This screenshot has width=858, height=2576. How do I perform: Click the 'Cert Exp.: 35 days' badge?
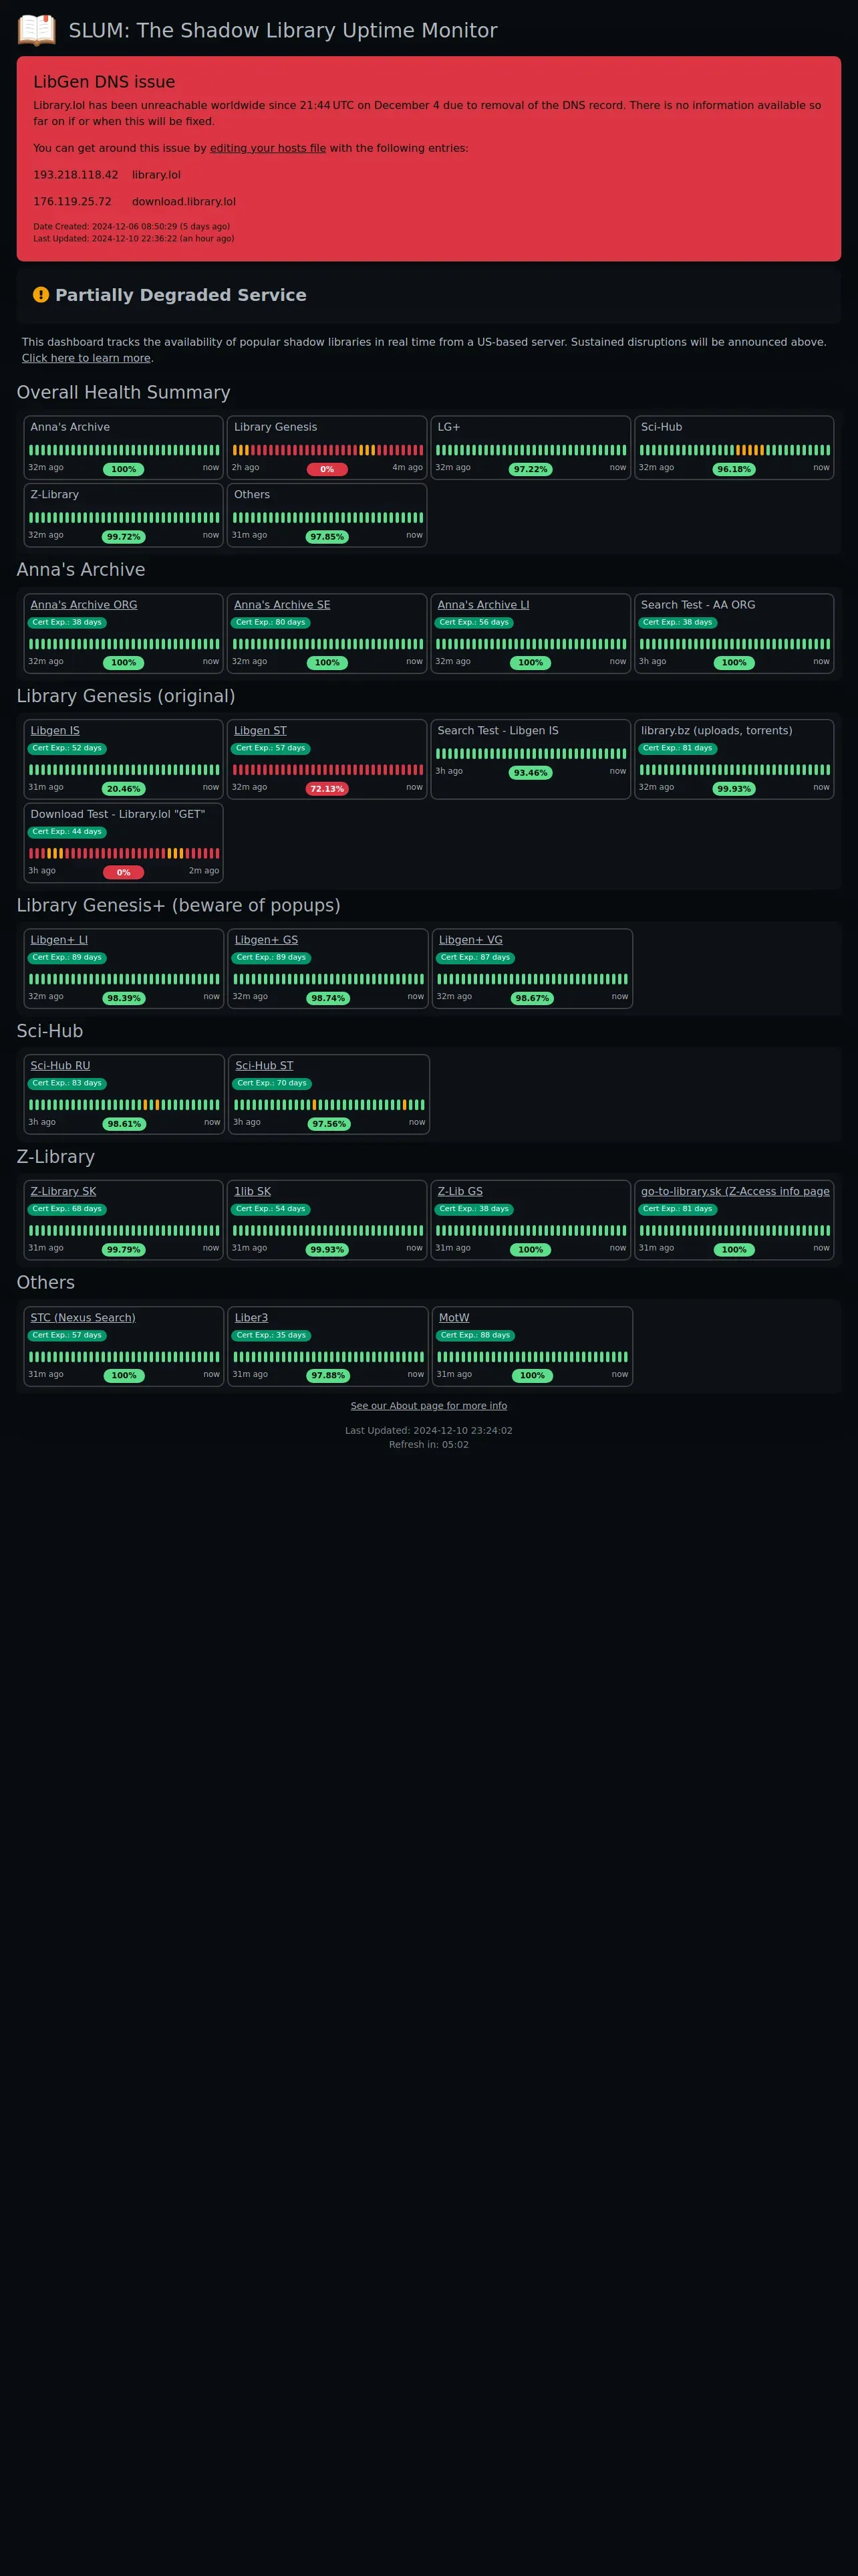(x=272, y=1335)
